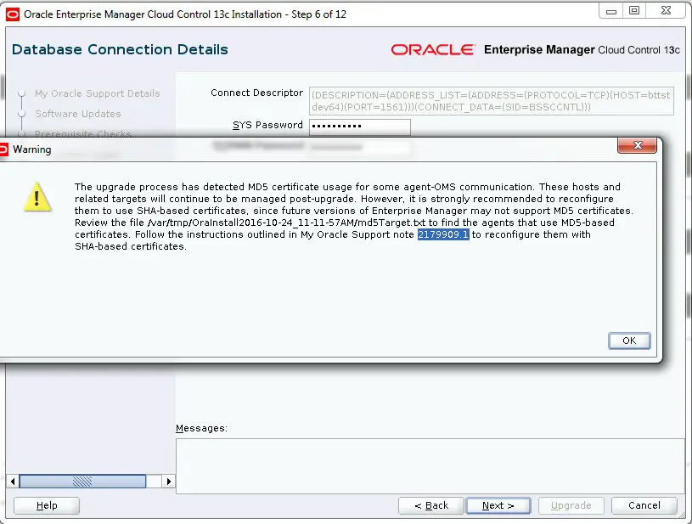This screenshot has width=692, height=524.
Task: Click the horizontal scrollbar thumb in the sidebar
Action: 82,482
